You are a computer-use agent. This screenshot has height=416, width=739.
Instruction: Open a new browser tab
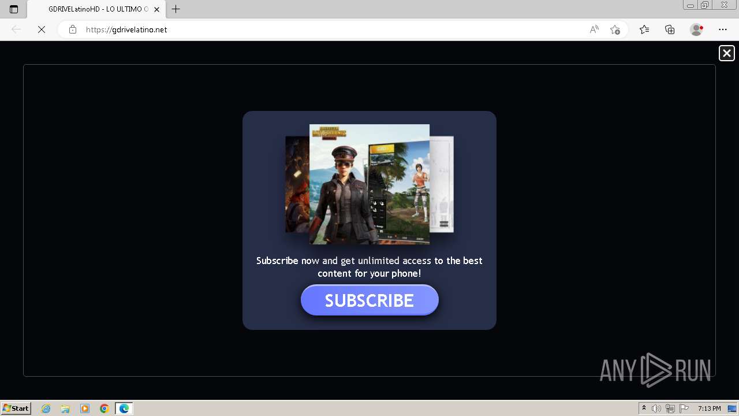point(176,9)
